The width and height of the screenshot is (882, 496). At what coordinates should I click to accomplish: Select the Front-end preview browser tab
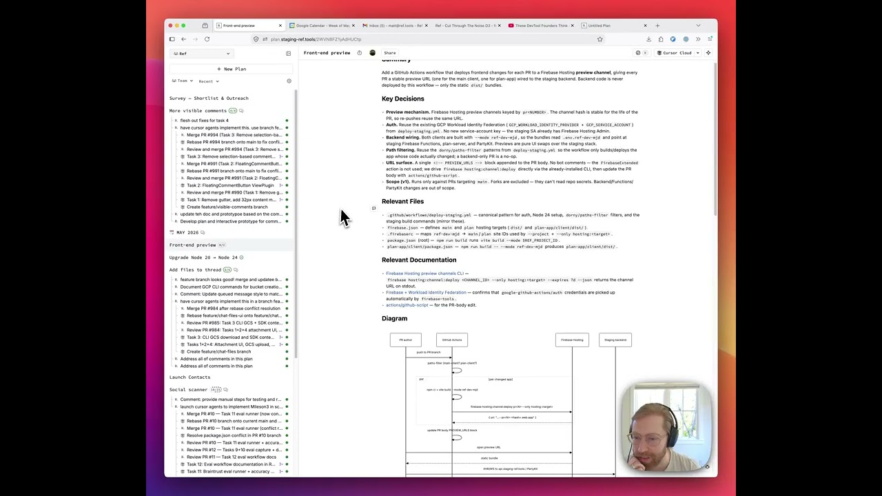click(x=248, y=25)
